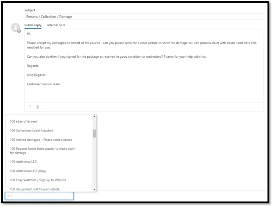This screenshot has height=207, width=273.
Task: Click the 'Regards,' line in reply body
Action: pos(33,66)
